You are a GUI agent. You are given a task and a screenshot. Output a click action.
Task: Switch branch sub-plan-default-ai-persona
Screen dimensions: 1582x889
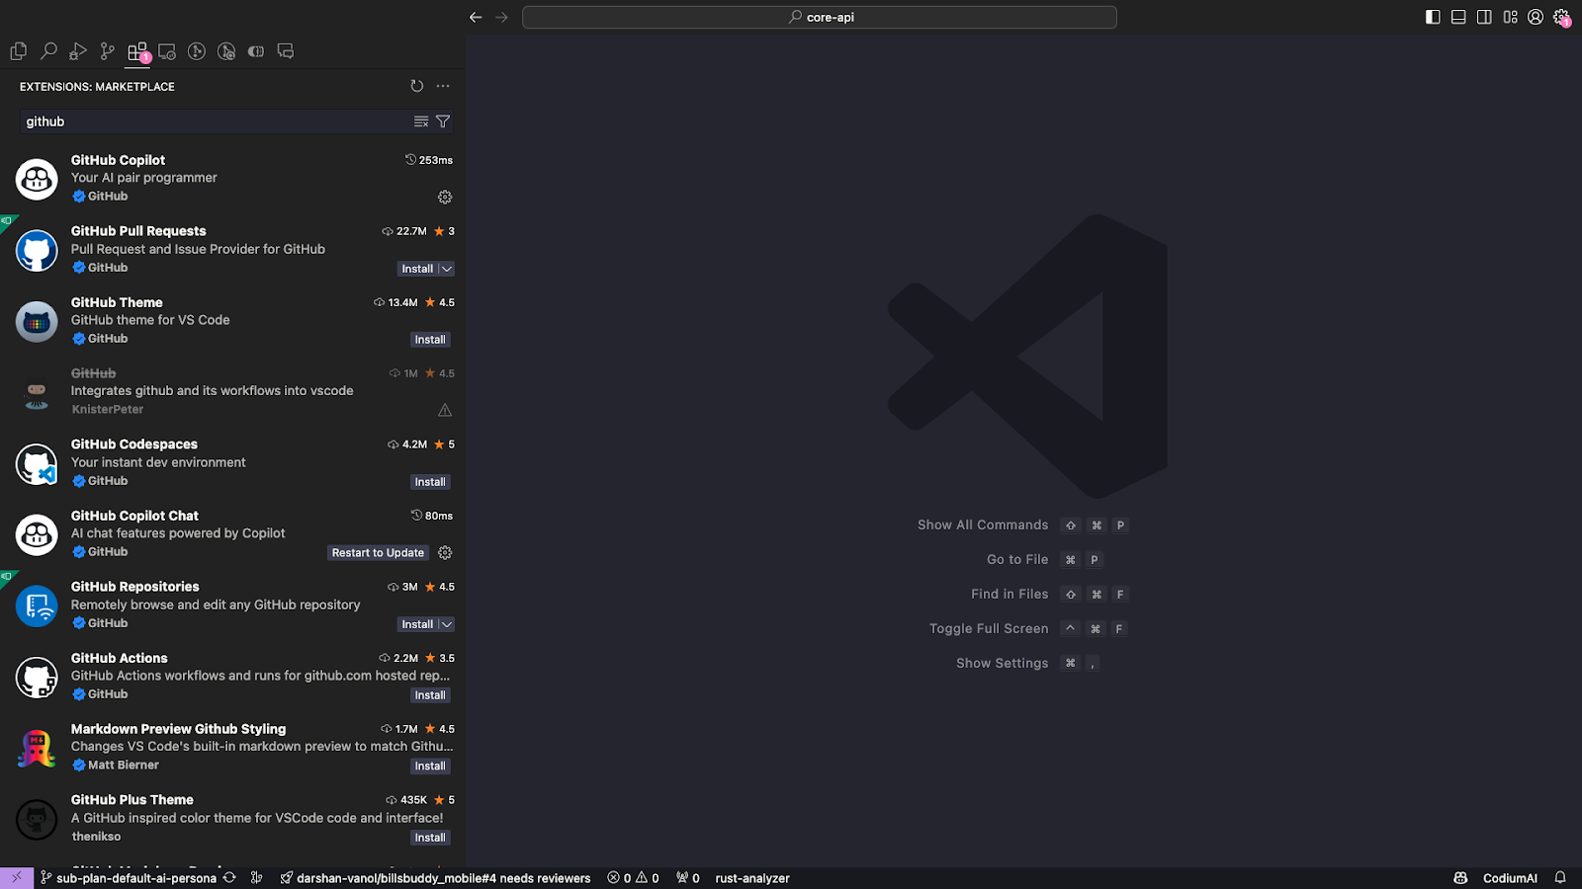click(128, 878)
